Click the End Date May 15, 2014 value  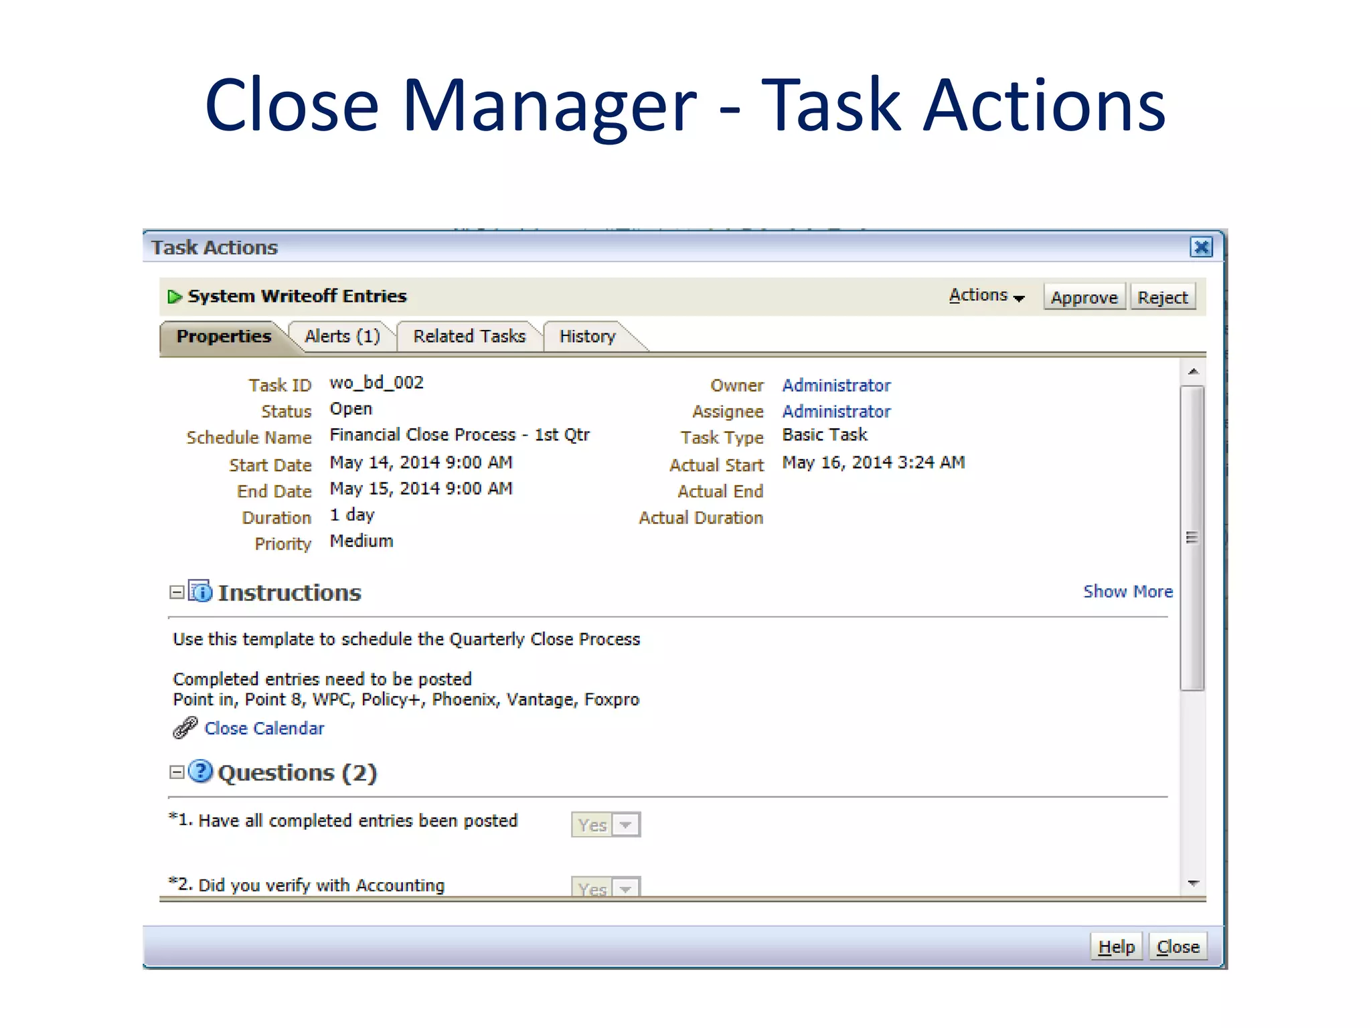coord(421,489)
